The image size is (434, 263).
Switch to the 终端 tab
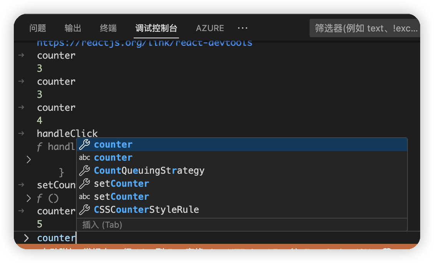[x=108, y=28]
